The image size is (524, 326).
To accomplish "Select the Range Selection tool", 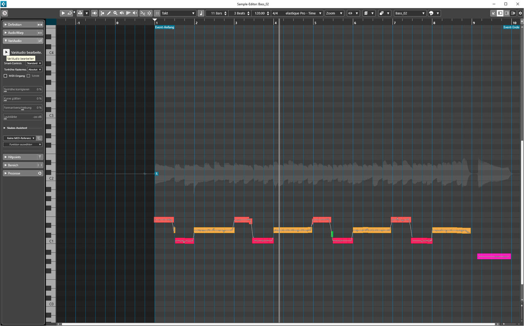I will coord(102,13).
